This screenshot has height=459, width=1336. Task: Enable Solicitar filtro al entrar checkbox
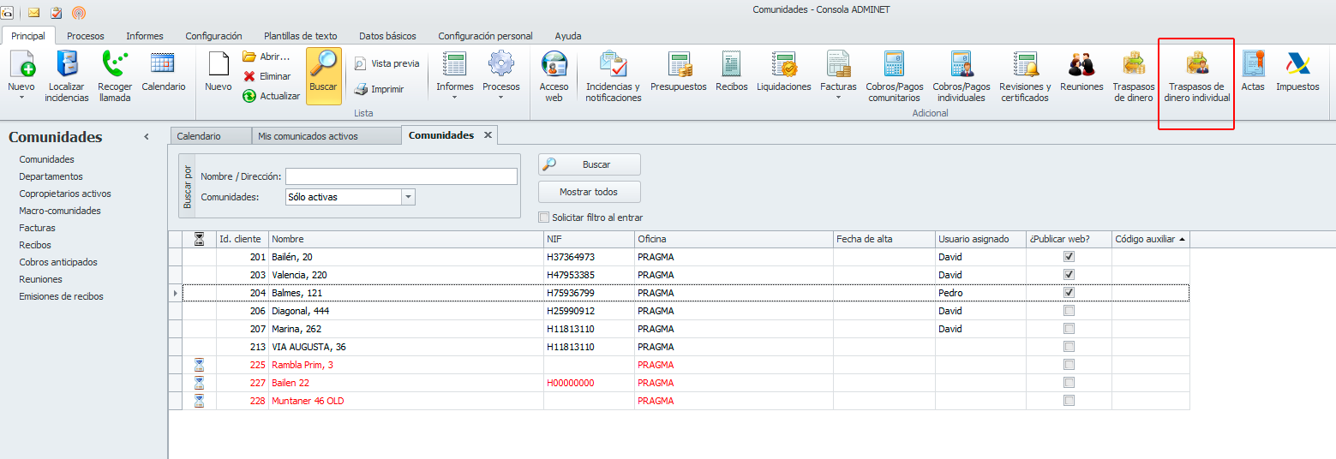(x=543, y=218)
